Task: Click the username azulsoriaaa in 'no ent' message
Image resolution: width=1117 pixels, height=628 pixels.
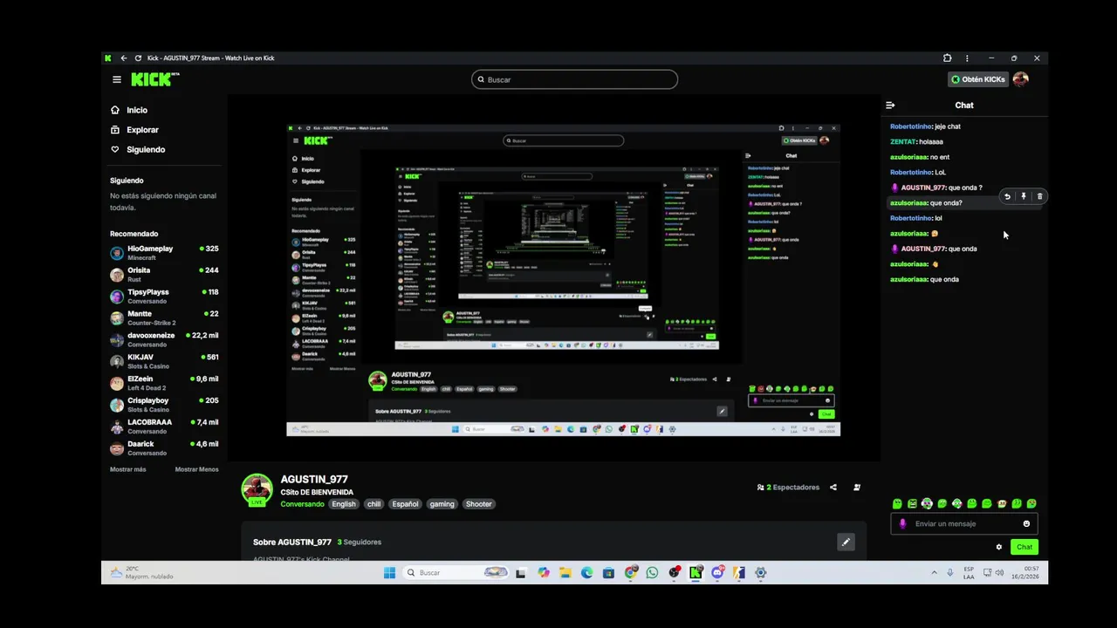Action: (908, 157)
